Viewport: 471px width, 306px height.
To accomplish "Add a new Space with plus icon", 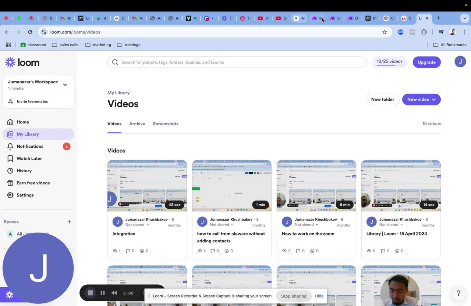I will click(69, 222).
